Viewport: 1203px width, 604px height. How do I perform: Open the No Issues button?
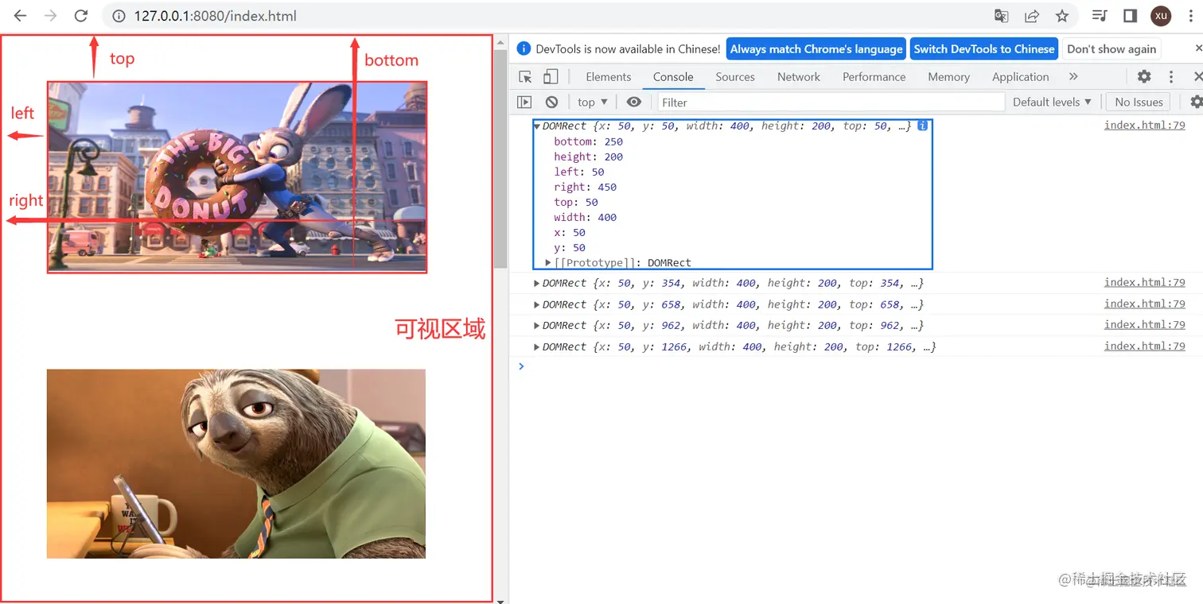(1139, 102)
